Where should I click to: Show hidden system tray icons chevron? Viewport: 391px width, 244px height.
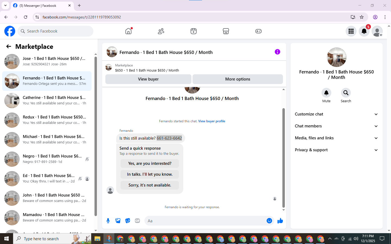[x=330, y=239]
